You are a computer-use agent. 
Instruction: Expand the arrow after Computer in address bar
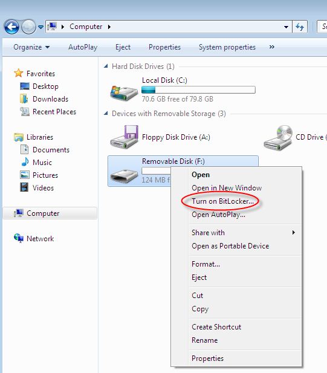click(x=109, y=27)
